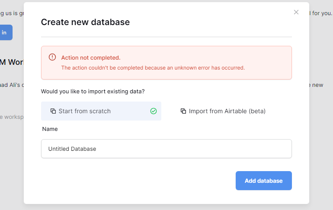
Task: Click the icon beside Import from Airtable
Action: tap(183, 111)
